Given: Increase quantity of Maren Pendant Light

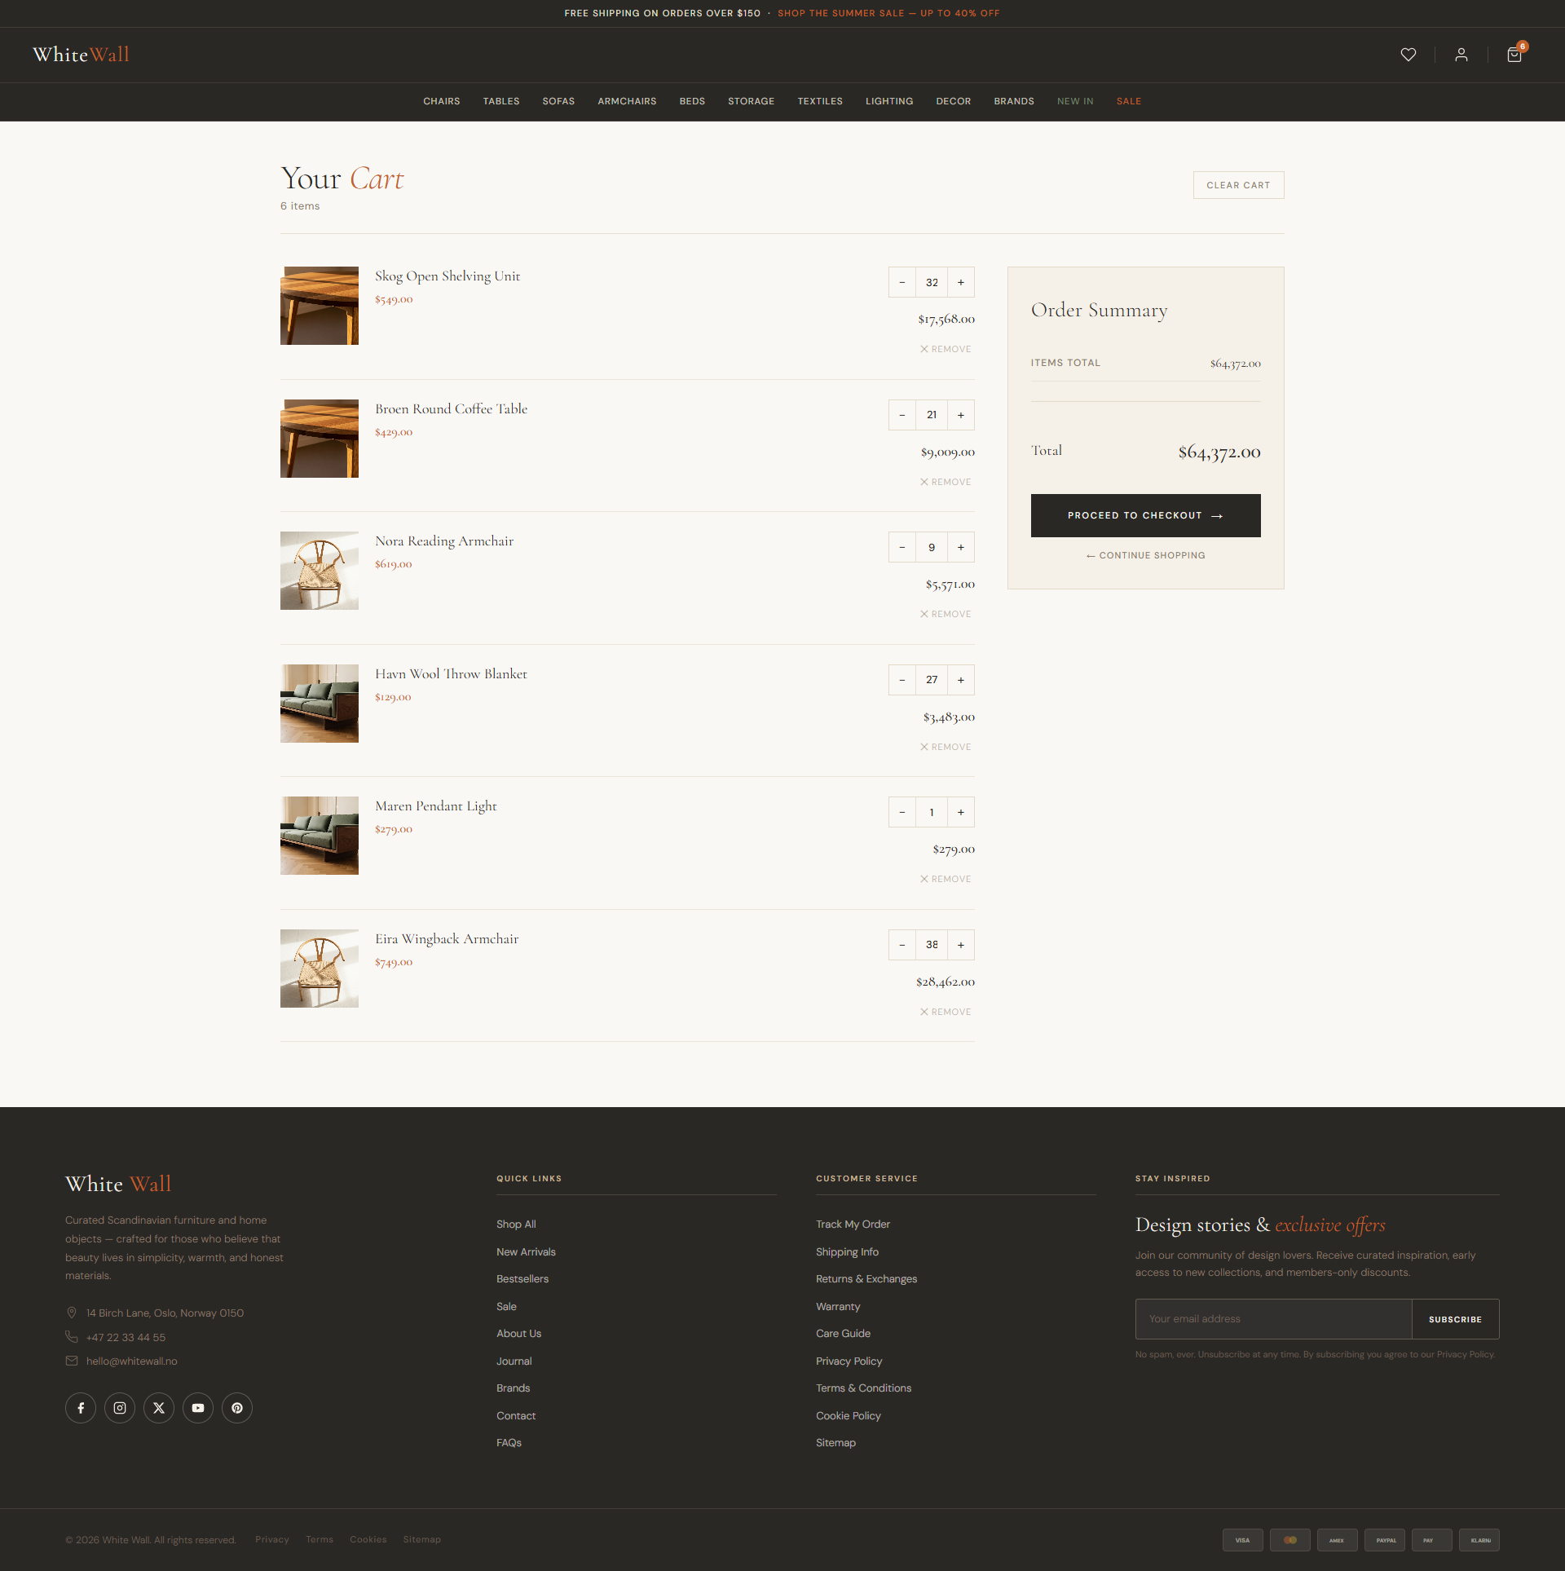Looking at the screenshot, I should [961, 812].
